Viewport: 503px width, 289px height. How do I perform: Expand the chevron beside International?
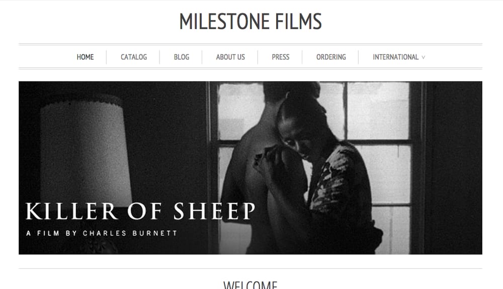(x=423, y=57)
